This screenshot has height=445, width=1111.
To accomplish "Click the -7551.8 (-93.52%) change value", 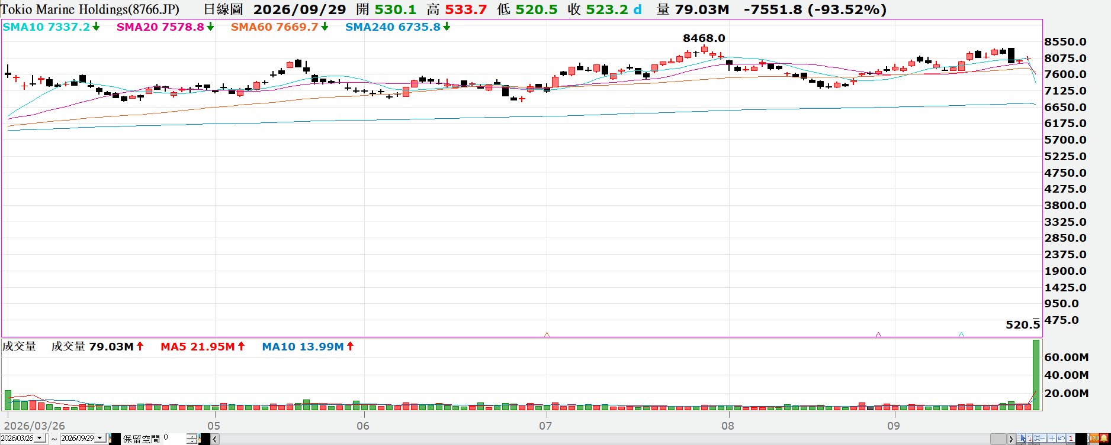I will 815,9.
